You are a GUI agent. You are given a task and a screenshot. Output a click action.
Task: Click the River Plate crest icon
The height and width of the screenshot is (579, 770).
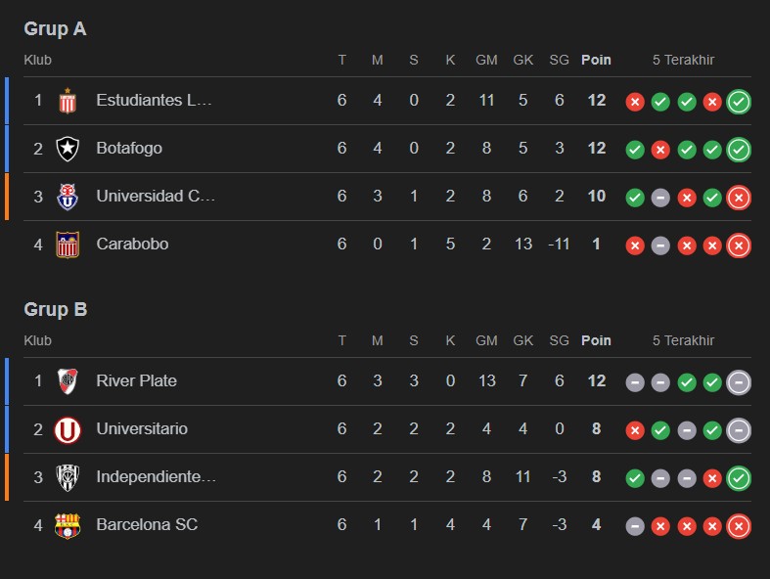pos(67,380)
